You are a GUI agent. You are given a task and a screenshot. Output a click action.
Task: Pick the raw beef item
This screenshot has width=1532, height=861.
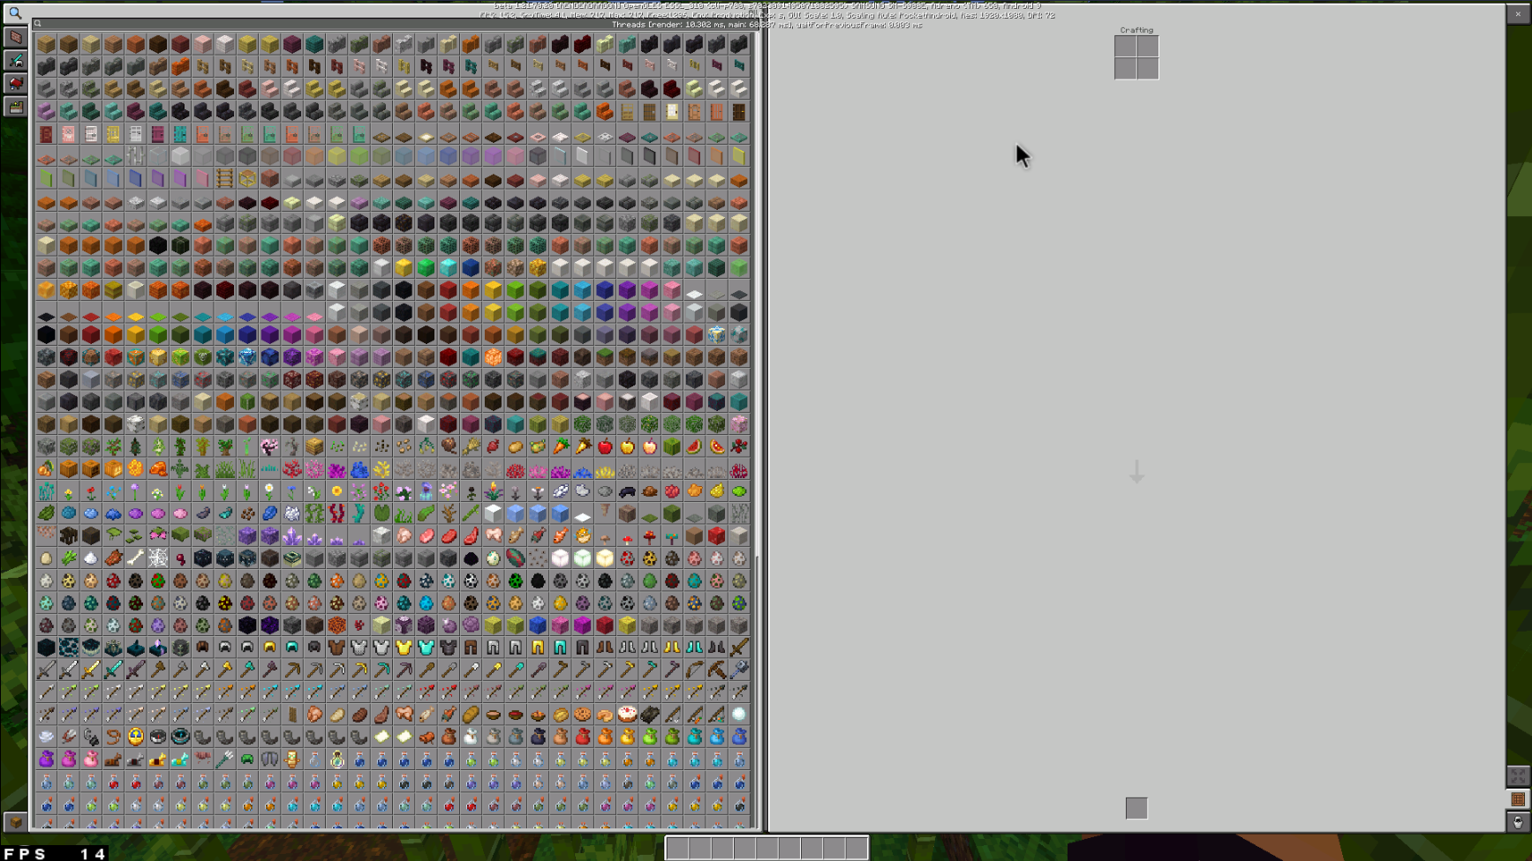[449, 535]
